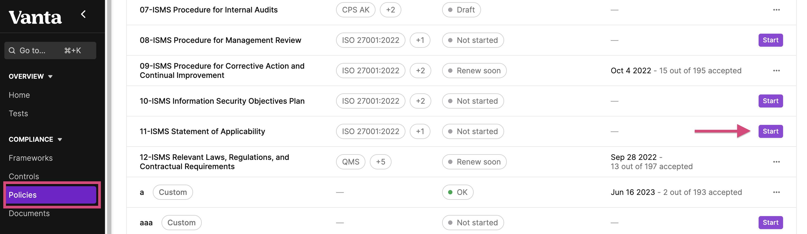Open more options for policy a

tap(776, 192)
